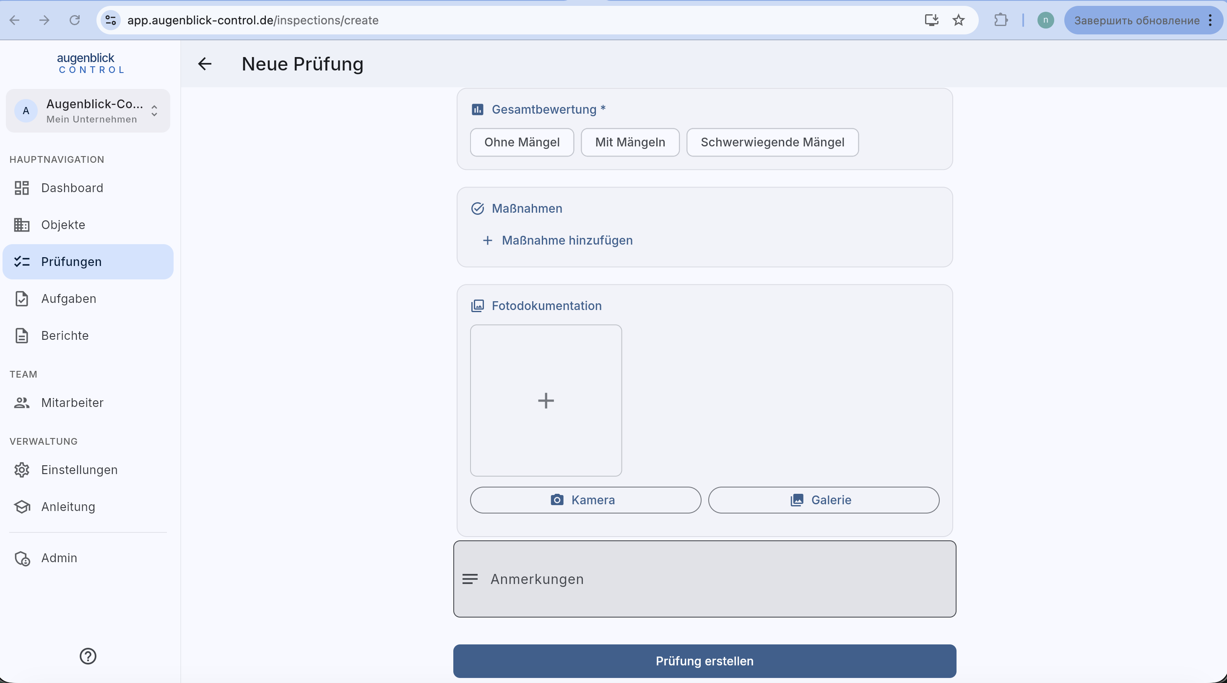Select Prüfungen in the sidebar
The width and height of the screenshot is (1227, 683).
[88, 262]
